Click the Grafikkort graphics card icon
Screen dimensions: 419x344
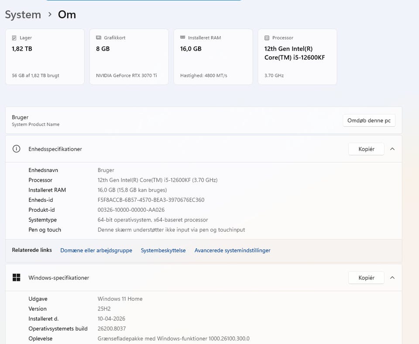pyautogui.click(x=99, y=38)
